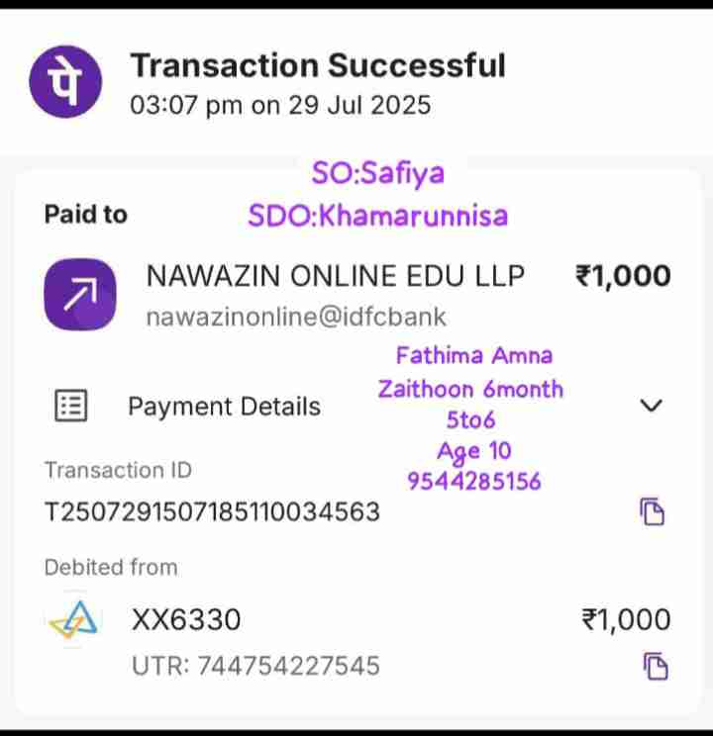Collapse Payment Details with the chevron
The height and width of the screenshot is (736, 713).
point(651,406)
